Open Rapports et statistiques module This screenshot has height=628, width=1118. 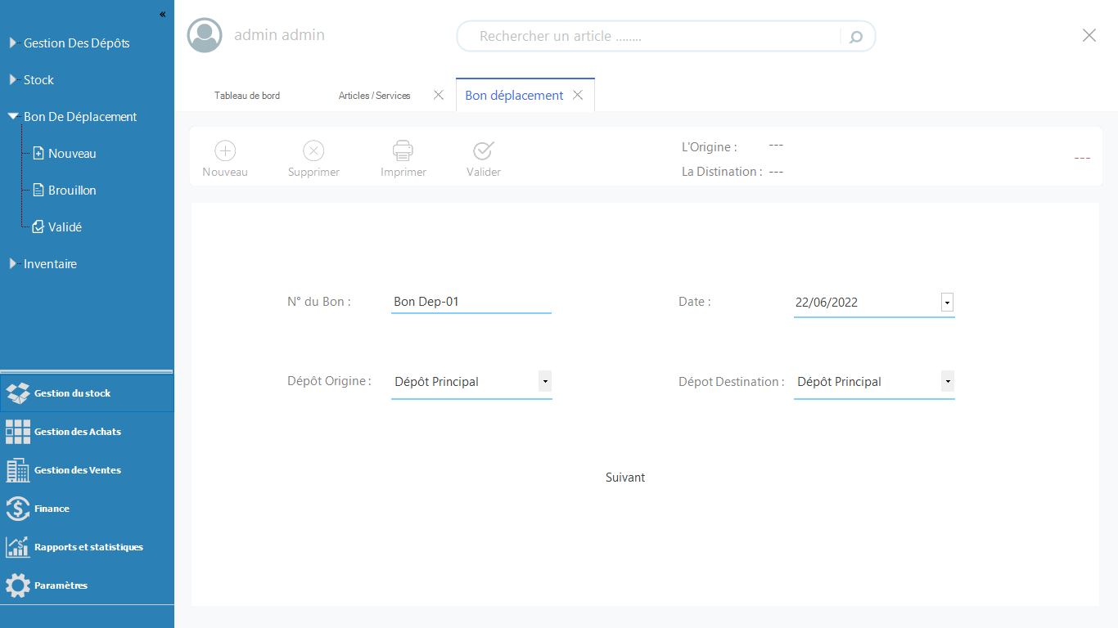coord(88,547)
